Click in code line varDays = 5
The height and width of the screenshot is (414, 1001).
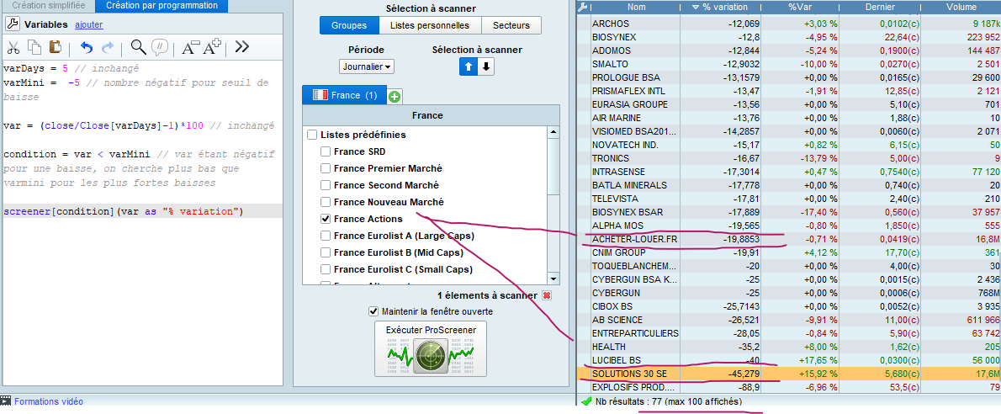pyautogui.click(x=71, y=67)
